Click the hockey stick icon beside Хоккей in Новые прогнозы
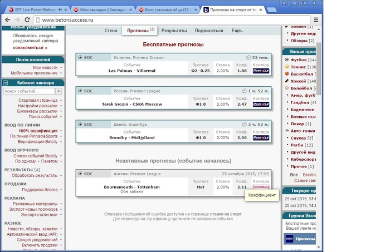 tap(287, 81)
